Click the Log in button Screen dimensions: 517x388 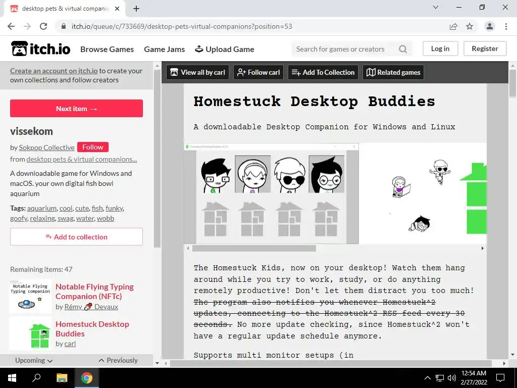coord(440,48)
